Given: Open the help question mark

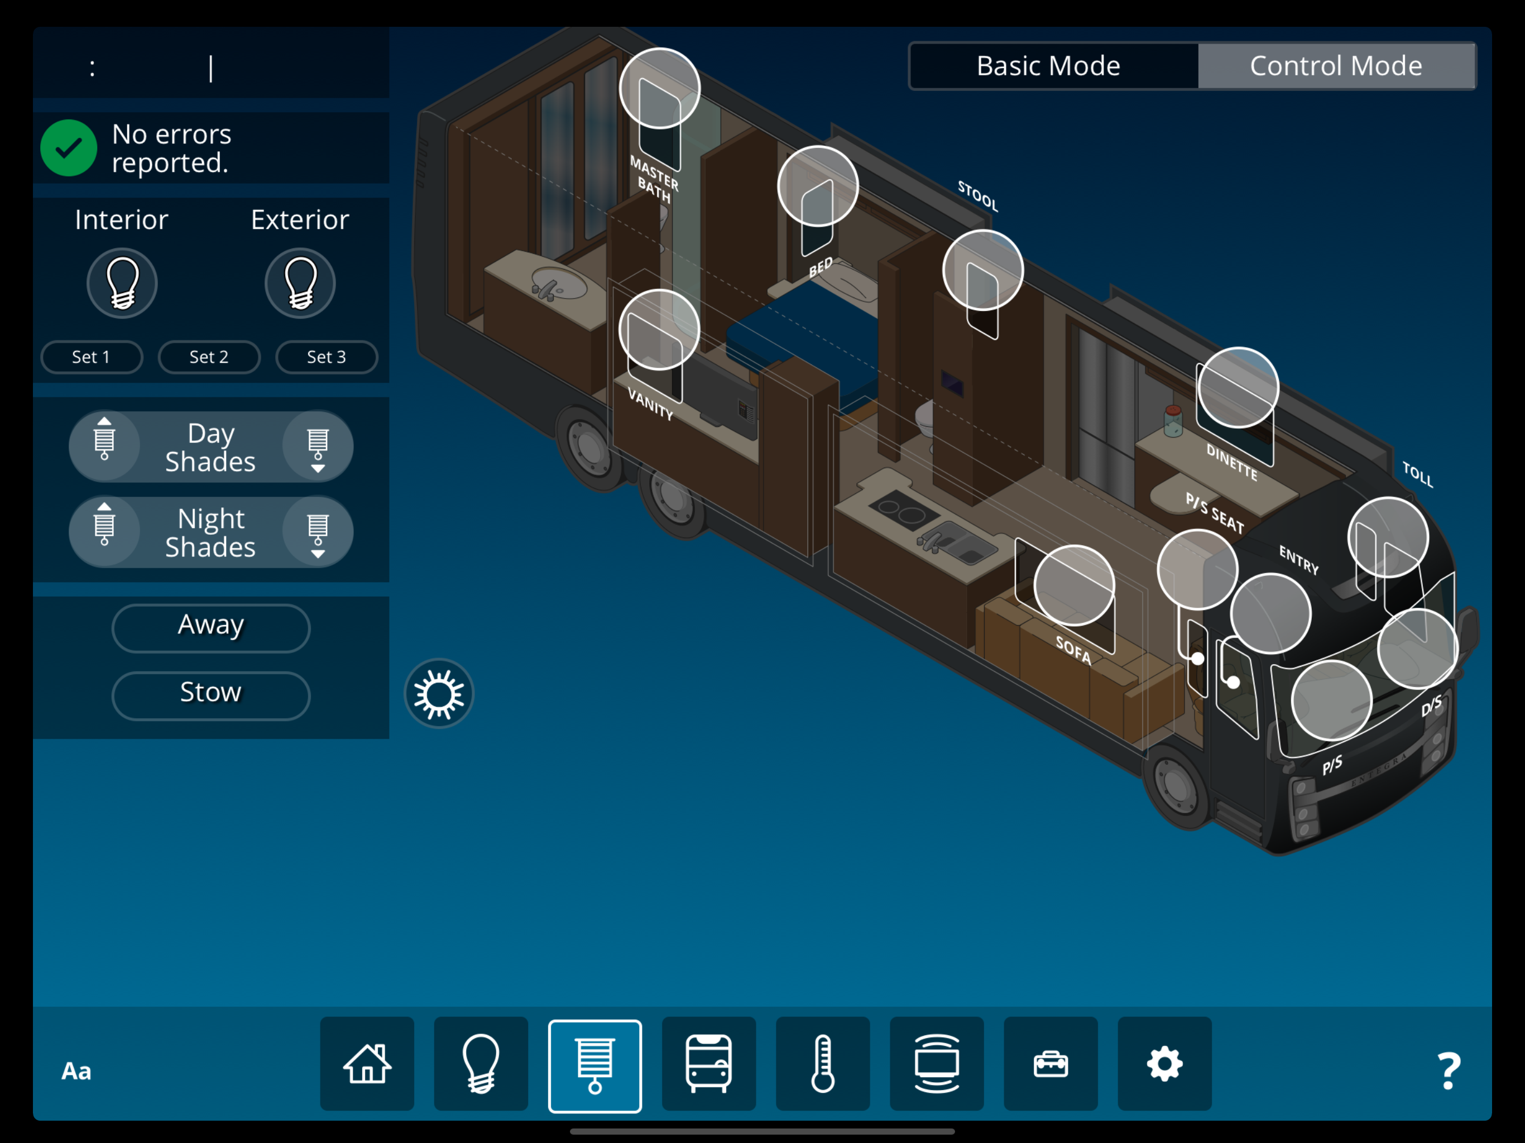Looking at the screenshot, I should click(x=1449, y=1070).
